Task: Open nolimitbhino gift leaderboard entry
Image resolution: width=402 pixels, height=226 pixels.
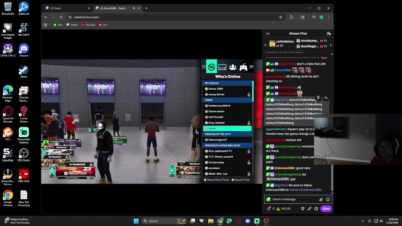Action: (281, 44)
